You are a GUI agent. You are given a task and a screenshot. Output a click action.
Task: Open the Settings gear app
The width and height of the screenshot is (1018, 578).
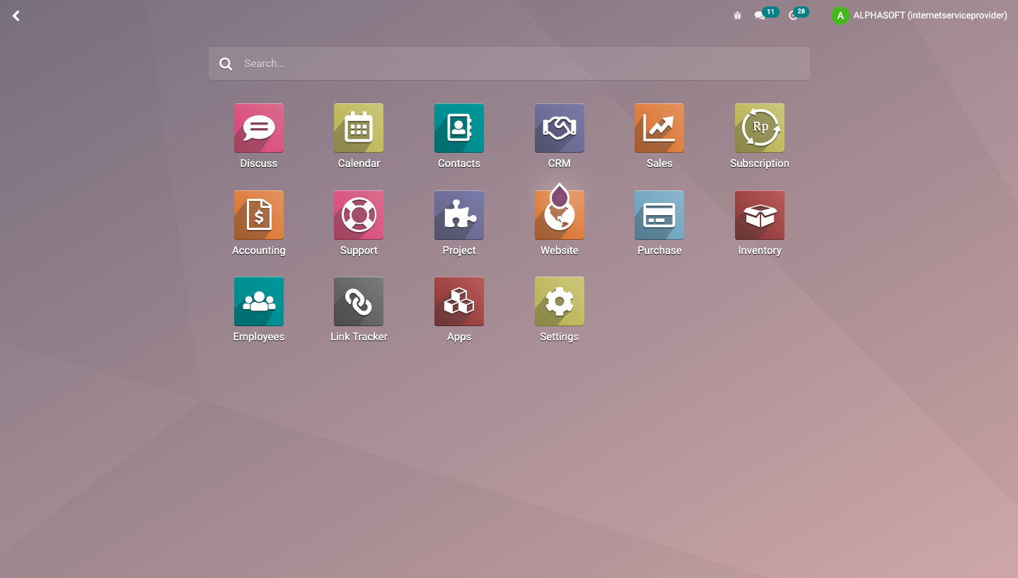[x=560, y=301]
